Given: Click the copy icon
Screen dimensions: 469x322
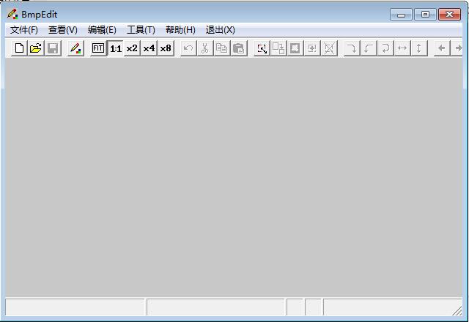Looking at the screenshot, I should point(221,48).
